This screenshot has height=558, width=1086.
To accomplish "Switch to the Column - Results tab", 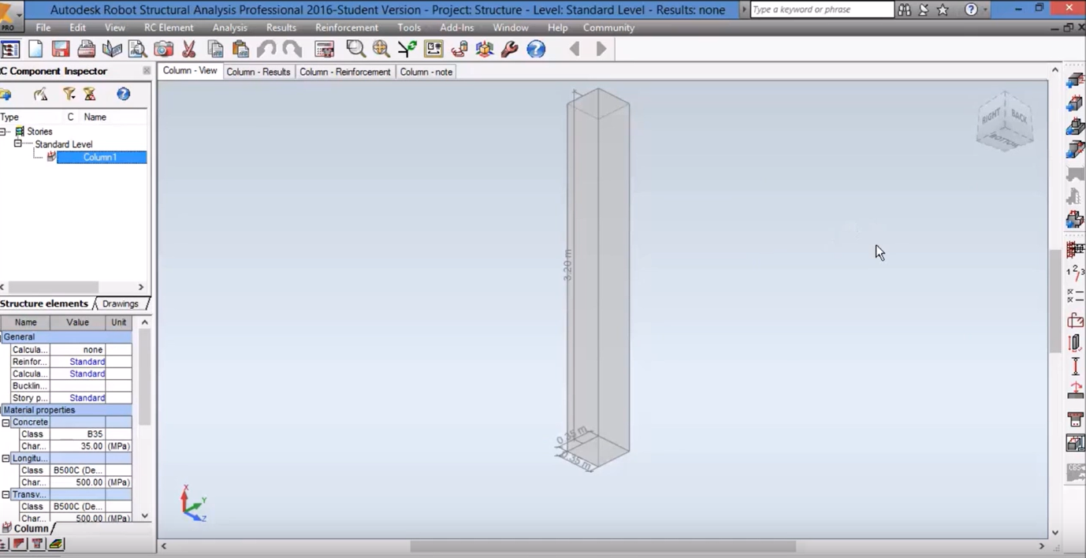I will (258, 72).
